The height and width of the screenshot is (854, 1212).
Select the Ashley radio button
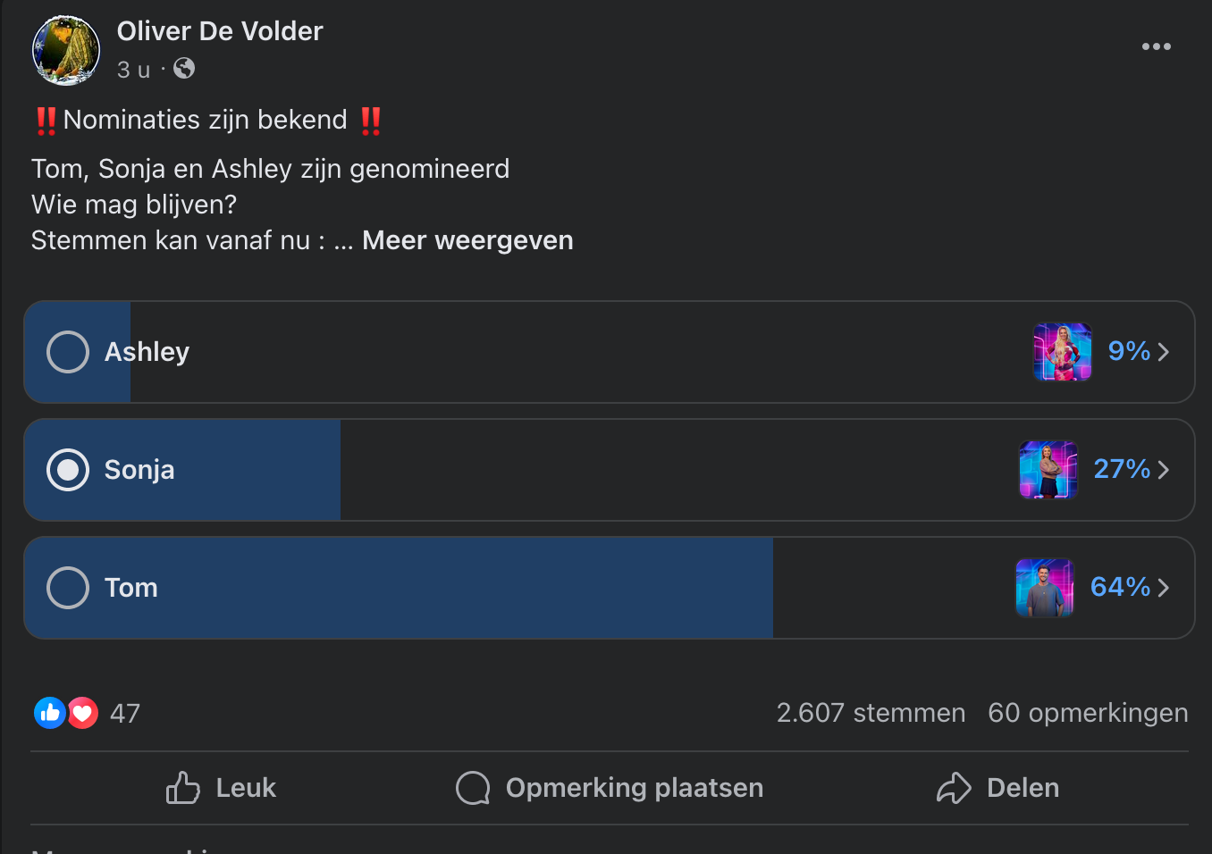(68, 352)
